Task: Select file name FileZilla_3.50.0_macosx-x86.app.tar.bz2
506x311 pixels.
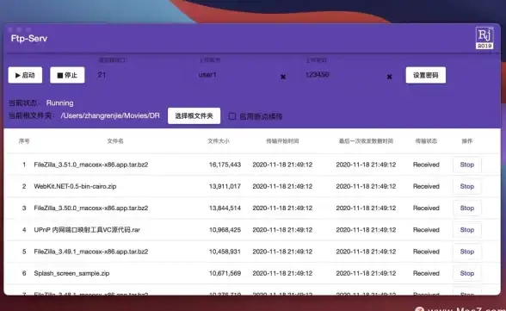Action: point(91,208)
